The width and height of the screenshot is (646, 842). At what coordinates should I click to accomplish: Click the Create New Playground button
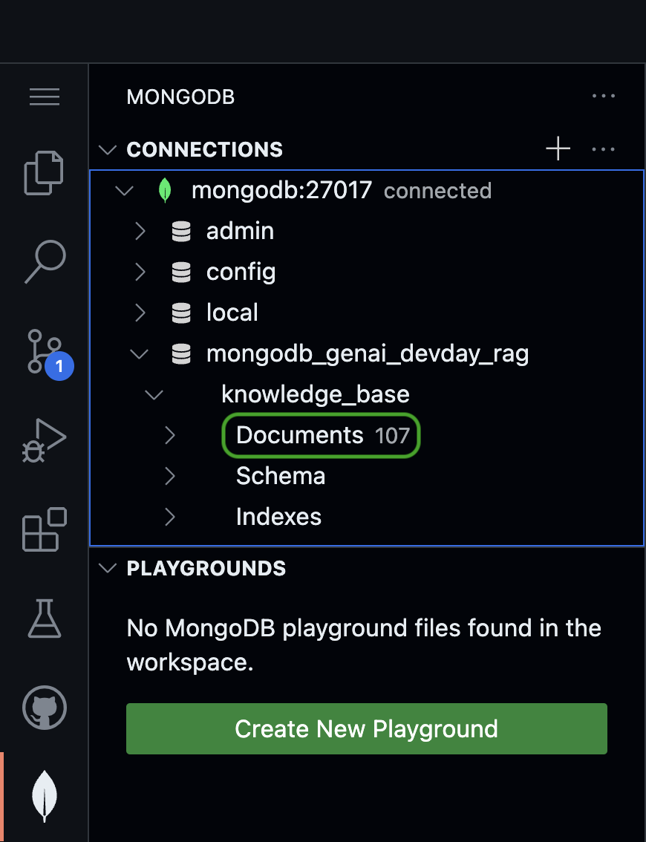point(367,728)
